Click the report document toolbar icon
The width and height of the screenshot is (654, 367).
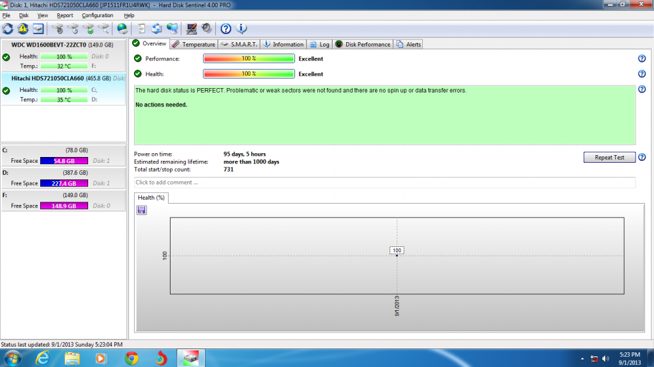pyautogui.click(x=142, y=29)
